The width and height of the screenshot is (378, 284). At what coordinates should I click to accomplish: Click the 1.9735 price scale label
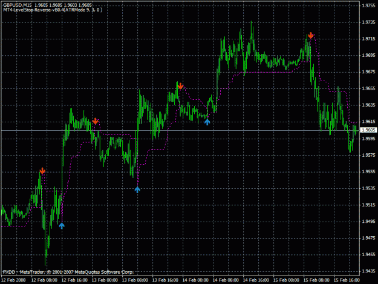click(368, 22)
